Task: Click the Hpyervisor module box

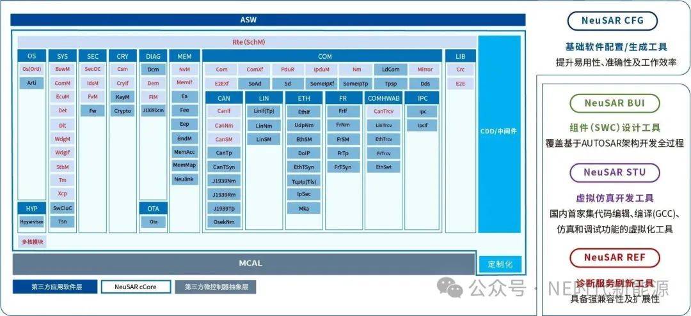Action: point(32,222)
